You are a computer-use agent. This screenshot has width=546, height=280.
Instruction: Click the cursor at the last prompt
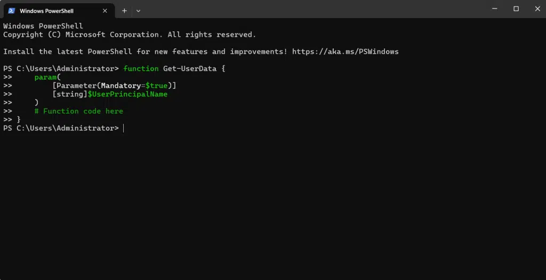(124, 128)
